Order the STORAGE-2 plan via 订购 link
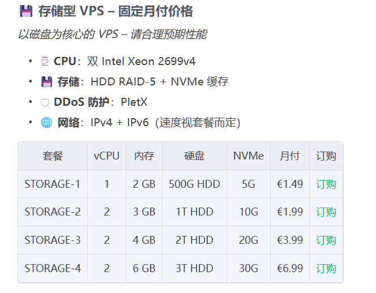This screenshot has height=293, width=376. pyautogui.click(x=326, y=212)
